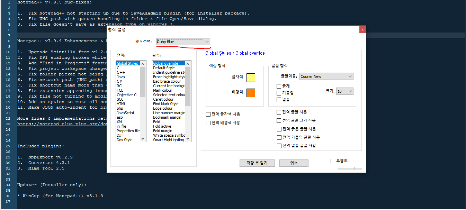This screenshot has height=210, width=466.
Task: Select Caret colour style
Action: click(x=169, y=99)
